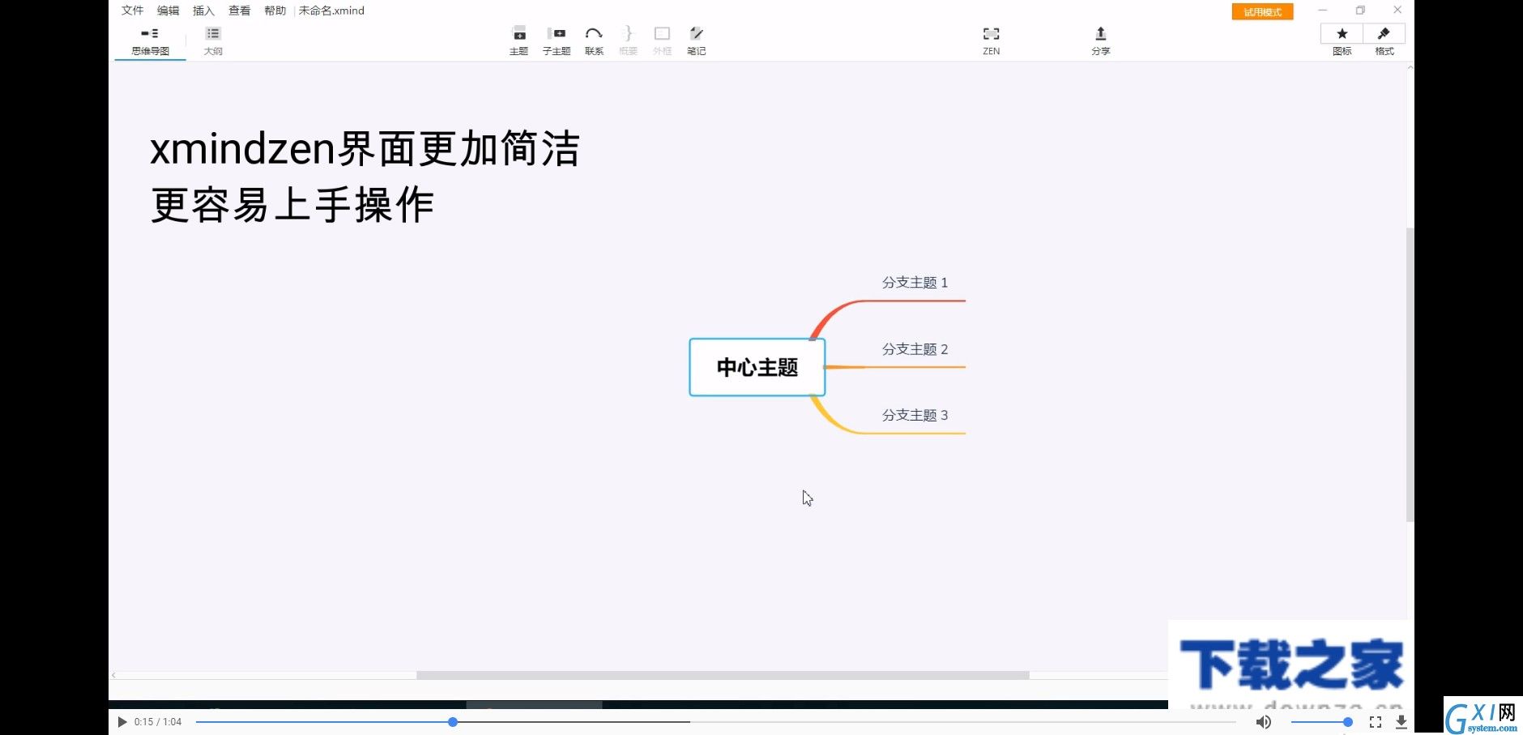This screenshot has width=1523, height=735.
Task: Select the 中心主题 central topic
Action: click(x=757, y=367)
